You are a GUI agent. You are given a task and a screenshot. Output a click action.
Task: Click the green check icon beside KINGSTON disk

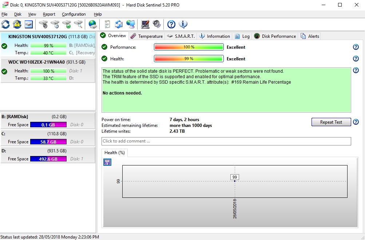[4, 46]
